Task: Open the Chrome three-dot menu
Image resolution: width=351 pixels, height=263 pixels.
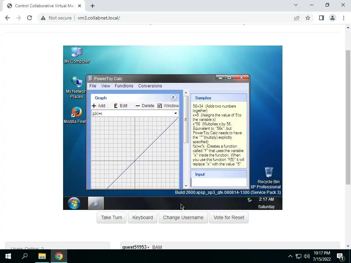Action: pyautogui.click(x=343, y=18)
